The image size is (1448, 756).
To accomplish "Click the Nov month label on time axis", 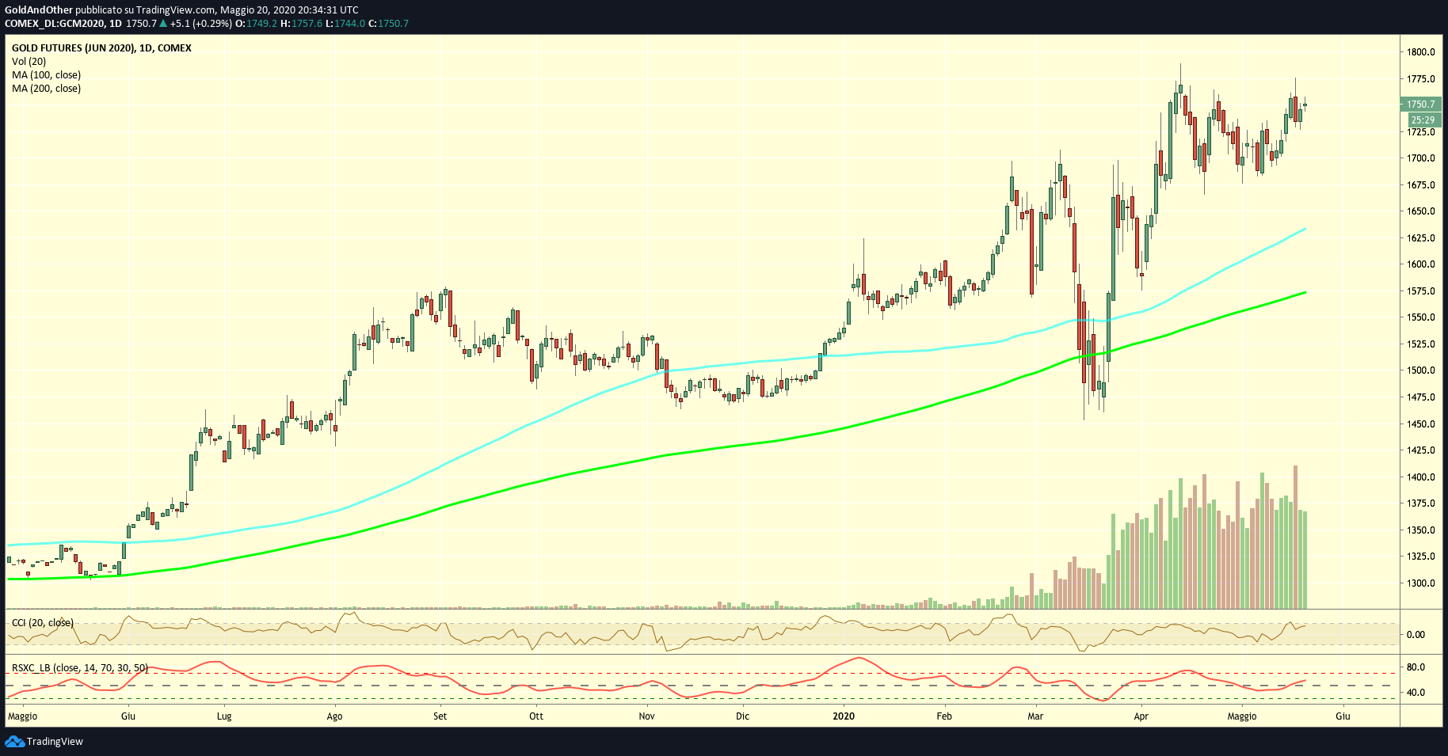I will (x=647, y=716).
